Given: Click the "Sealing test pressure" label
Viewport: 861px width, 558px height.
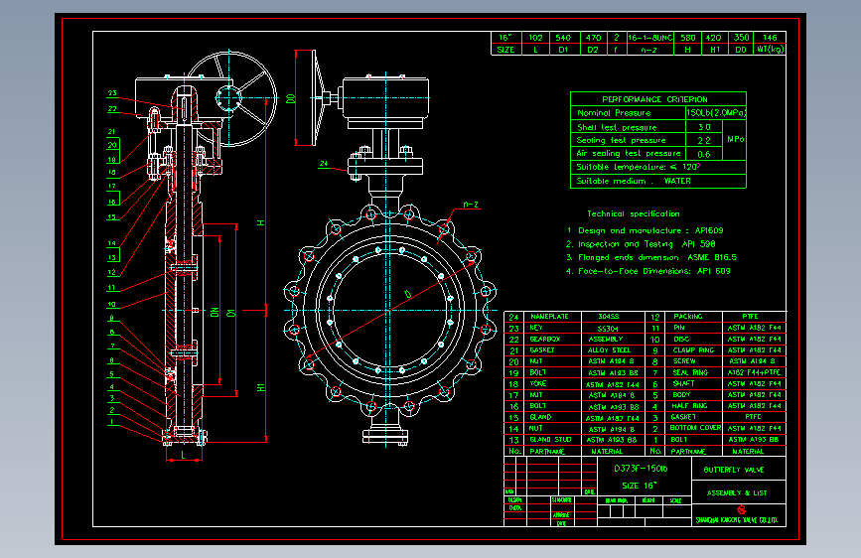Looking at the screenshot, I should [621, 141].
